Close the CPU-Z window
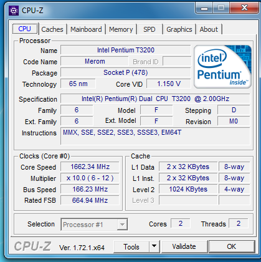261x262 pixels. [245, 8]
